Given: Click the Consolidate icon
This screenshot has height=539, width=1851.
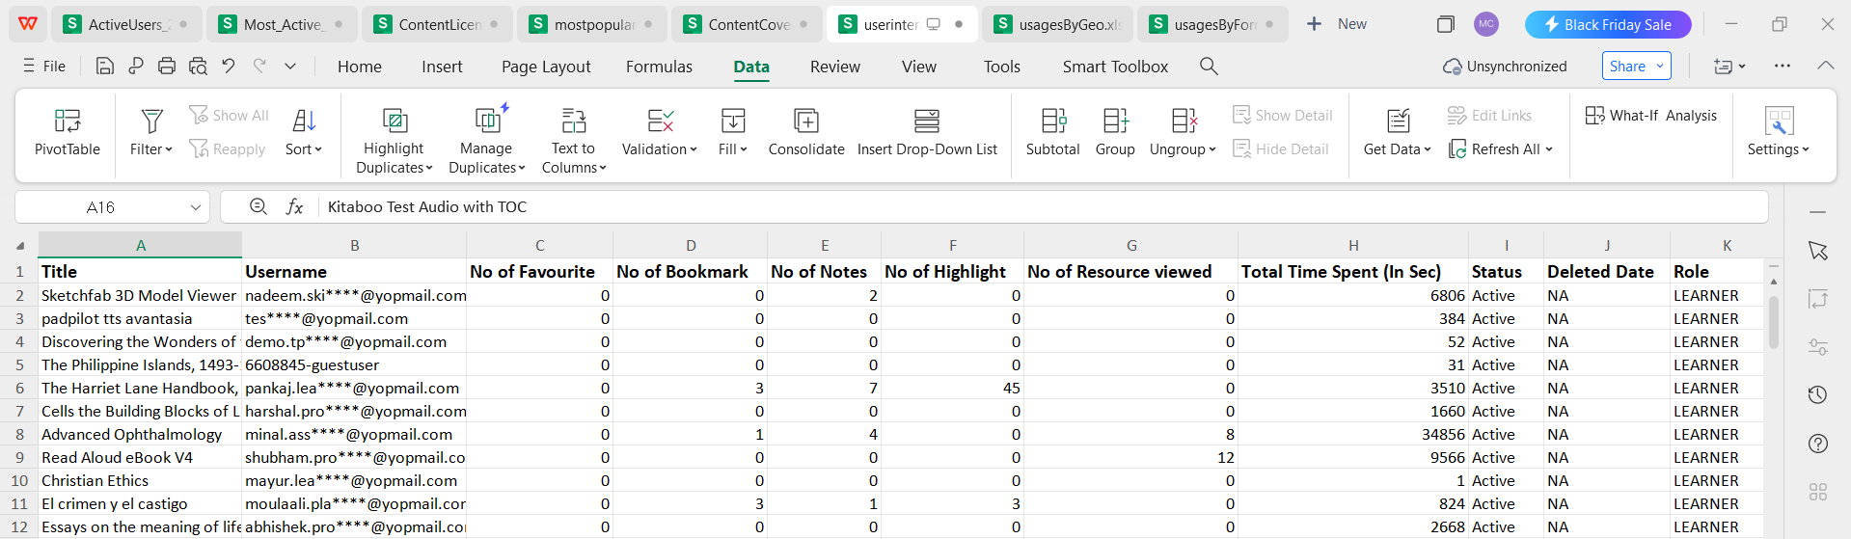Looking at the screenshot, I should click(x=805, y=121).
